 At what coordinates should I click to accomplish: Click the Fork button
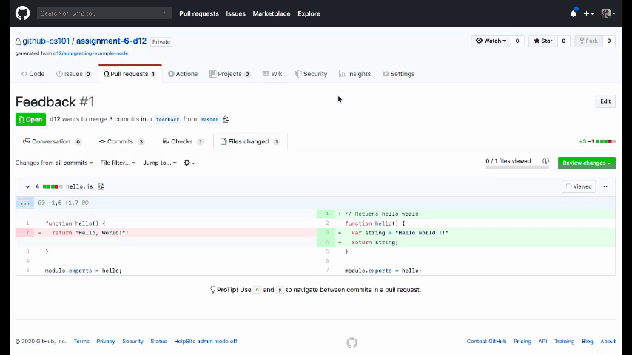[x=588, y=41]
